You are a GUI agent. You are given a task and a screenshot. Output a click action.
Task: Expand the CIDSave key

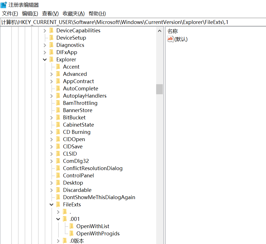[x=52, y=147]
